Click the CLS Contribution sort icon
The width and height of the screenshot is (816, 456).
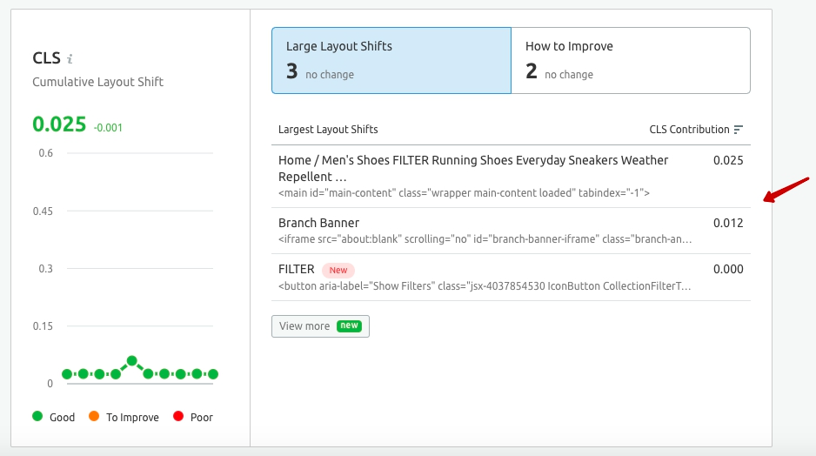pos(739,130)
